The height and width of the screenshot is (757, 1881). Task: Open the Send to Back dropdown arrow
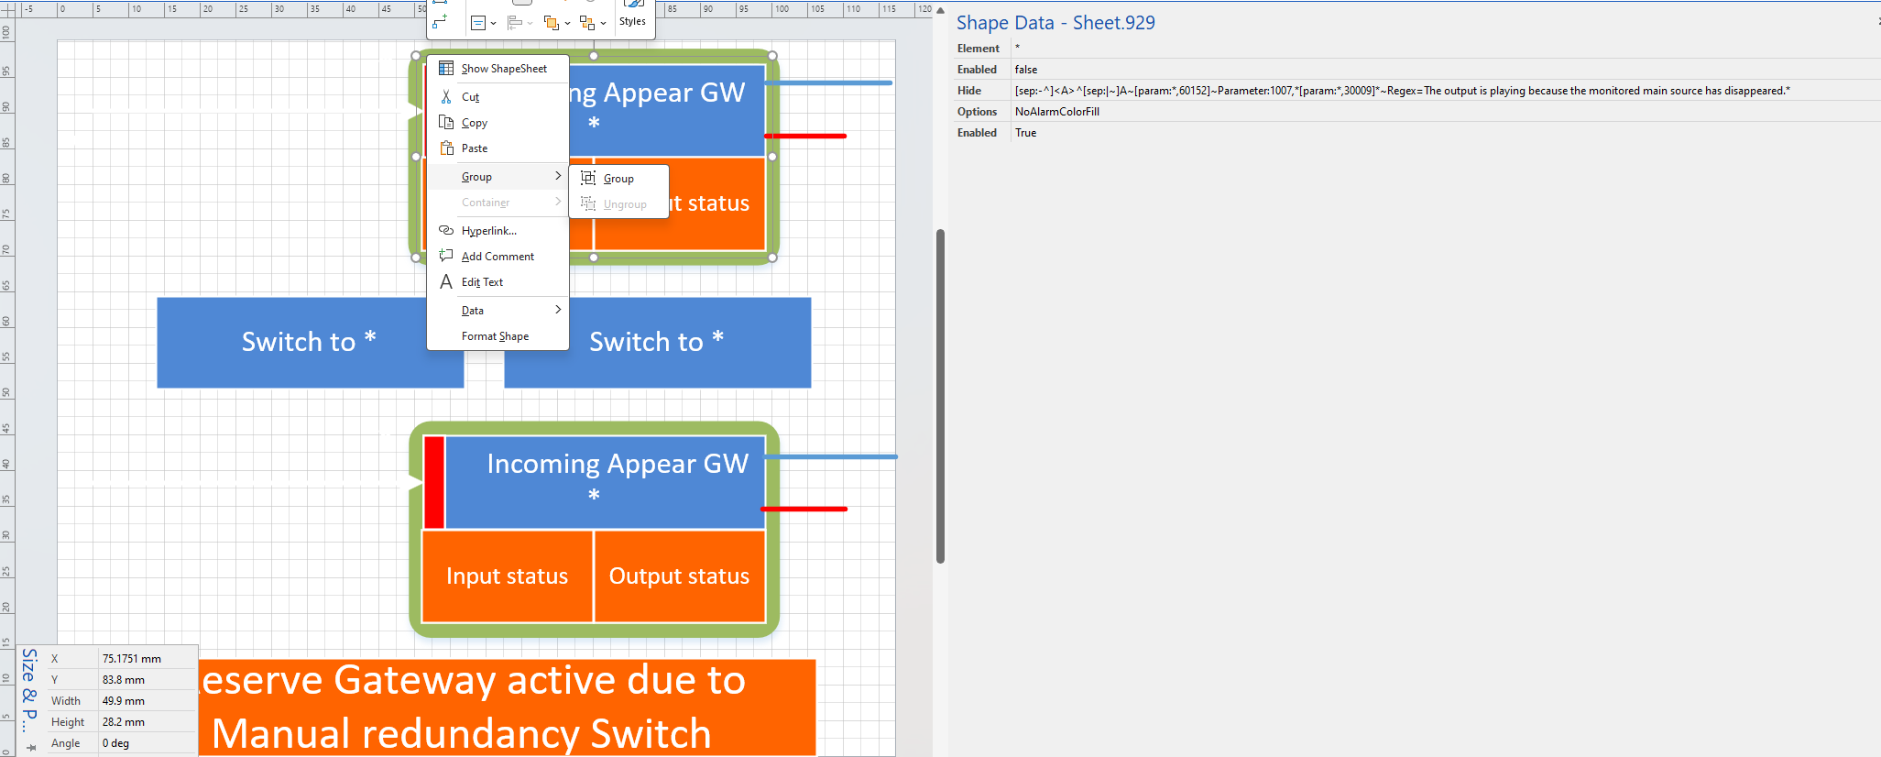(x=603, y=24)
